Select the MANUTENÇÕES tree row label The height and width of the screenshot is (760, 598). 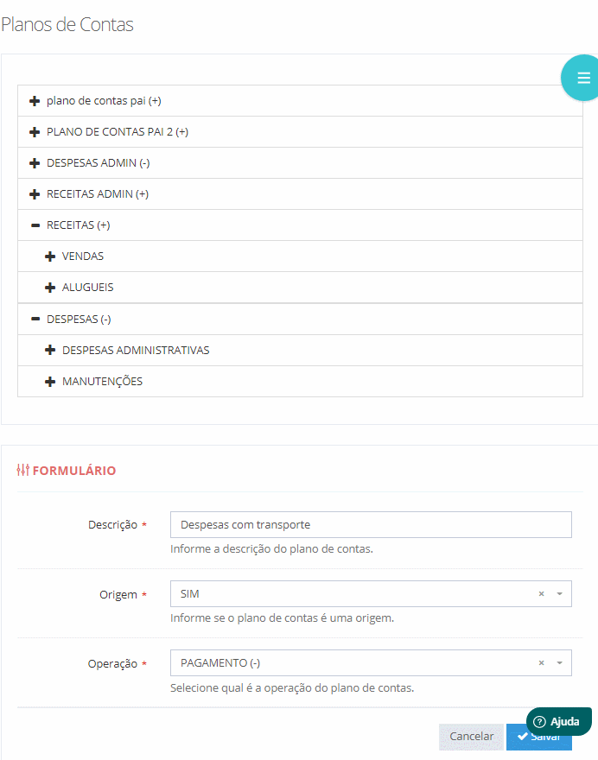coord(102,382)
